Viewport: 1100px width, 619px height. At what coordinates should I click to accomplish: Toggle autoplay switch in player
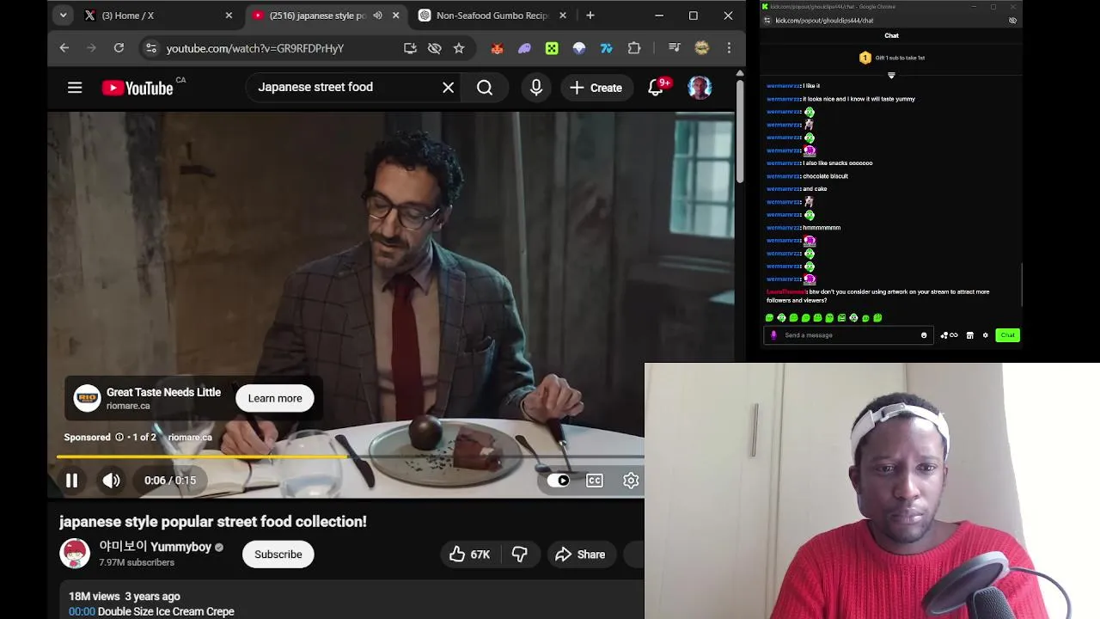pos(559,481)
